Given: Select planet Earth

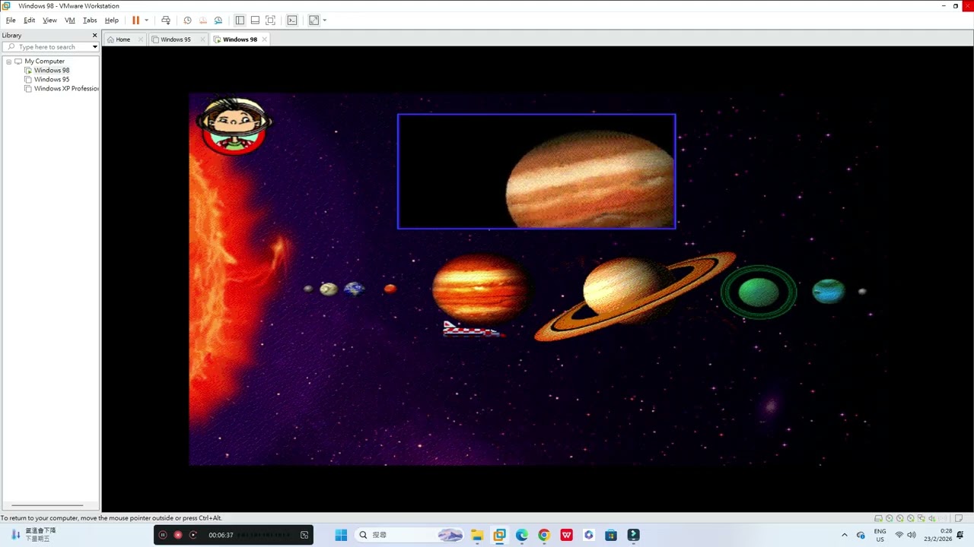Looking at the screenshot, I should pyautogui.click(x=354, y=289).
